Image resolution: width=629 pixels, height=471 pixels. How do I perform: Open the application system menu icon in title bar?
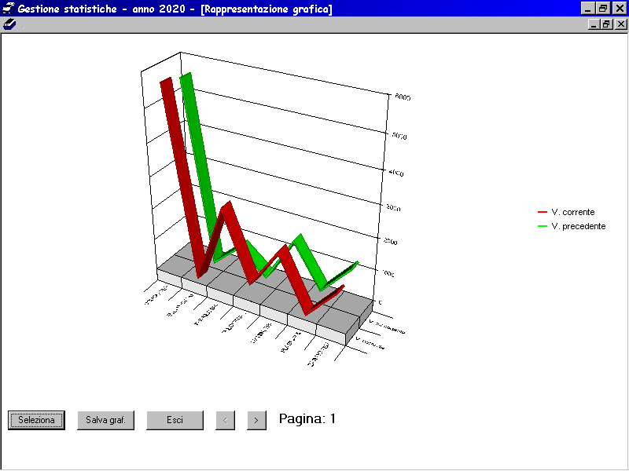9,8
